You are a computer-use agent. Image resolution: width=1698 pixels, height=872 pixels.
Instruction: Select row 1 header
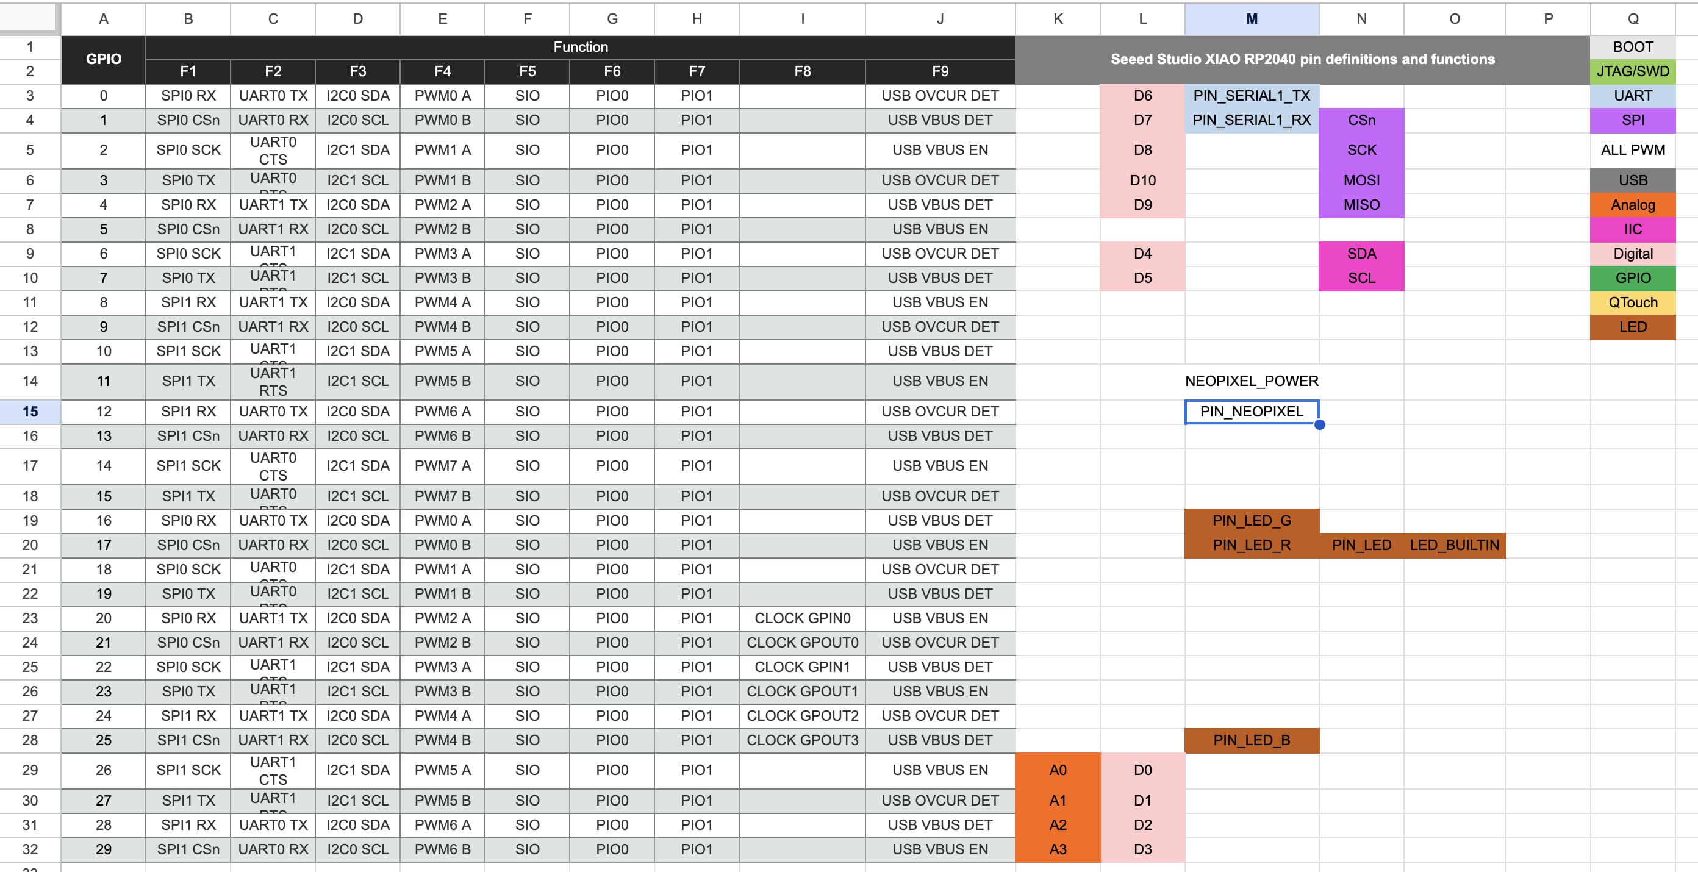tap(30, 48)
